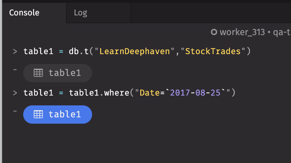Click the empty tab bar area right of Log

click(211, 13)
